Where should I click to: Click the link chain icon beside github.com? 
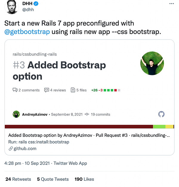coord(11,148)
